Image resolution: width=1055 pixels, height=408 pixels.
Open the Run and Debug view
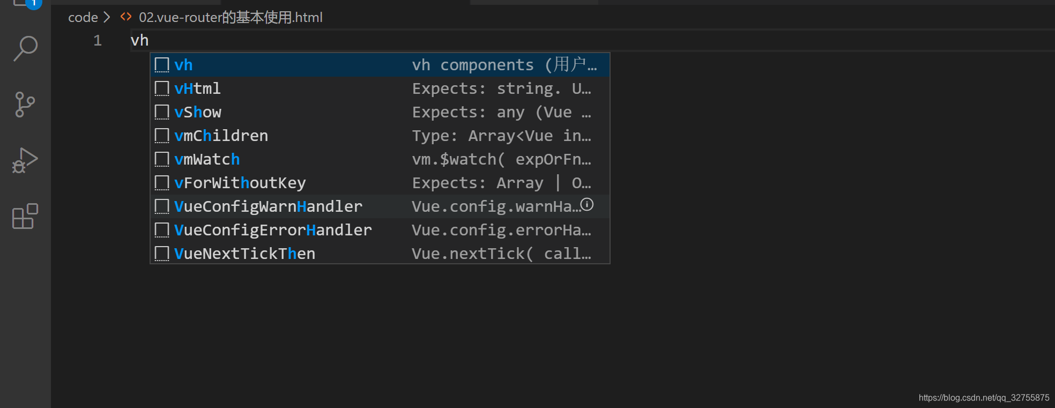click(25, 160)
